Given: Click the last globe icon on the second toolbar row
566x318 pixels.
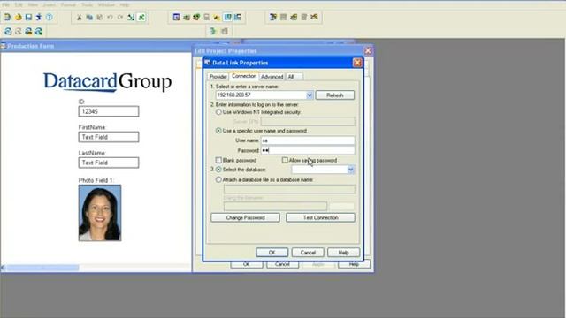Looking at the screenshot, I should coord(39,32).
